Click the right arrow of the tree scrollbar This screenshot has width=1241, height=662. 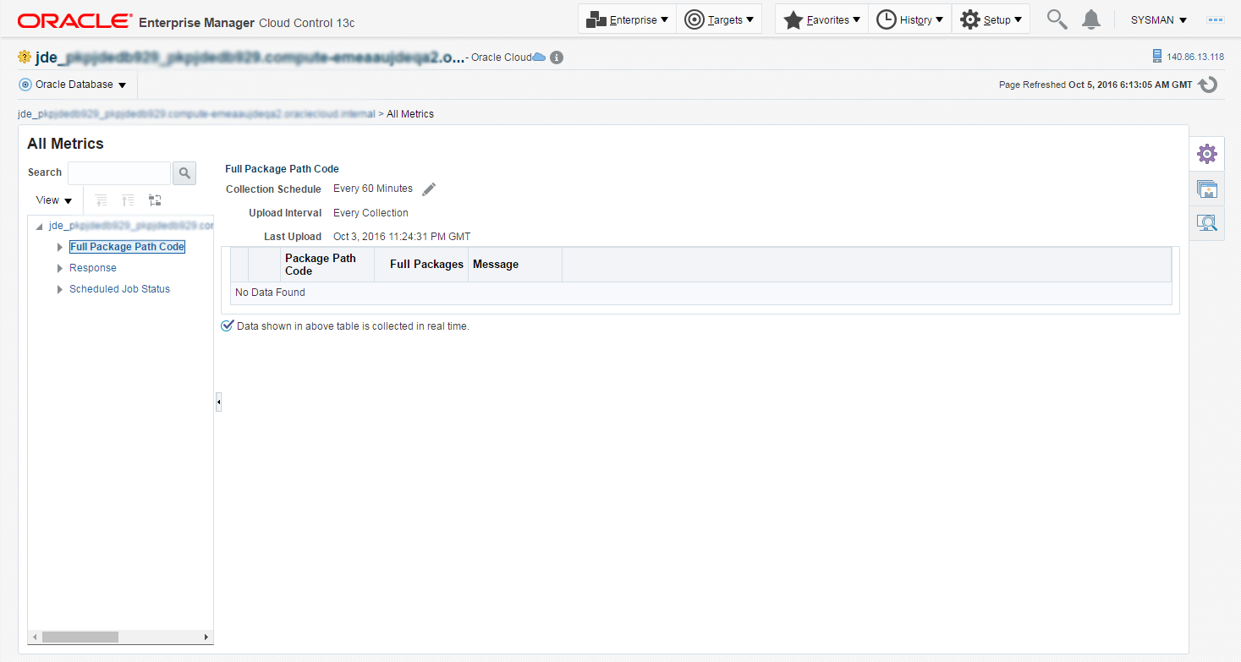(206, 637)
